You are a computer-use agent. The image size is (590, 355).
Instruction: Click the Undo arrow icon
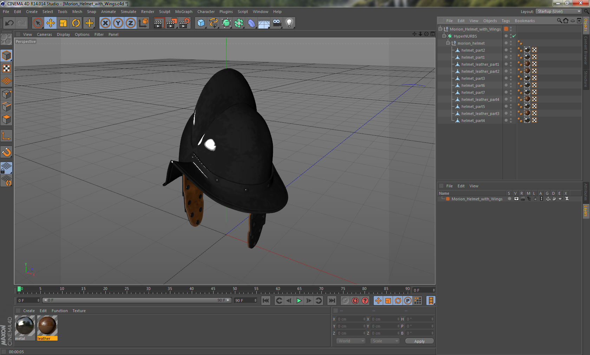pos(9,23)
